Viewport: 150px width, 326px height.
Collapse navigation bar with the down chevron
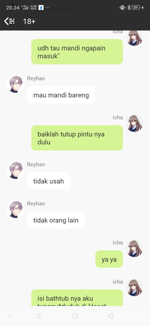point(9,316)
